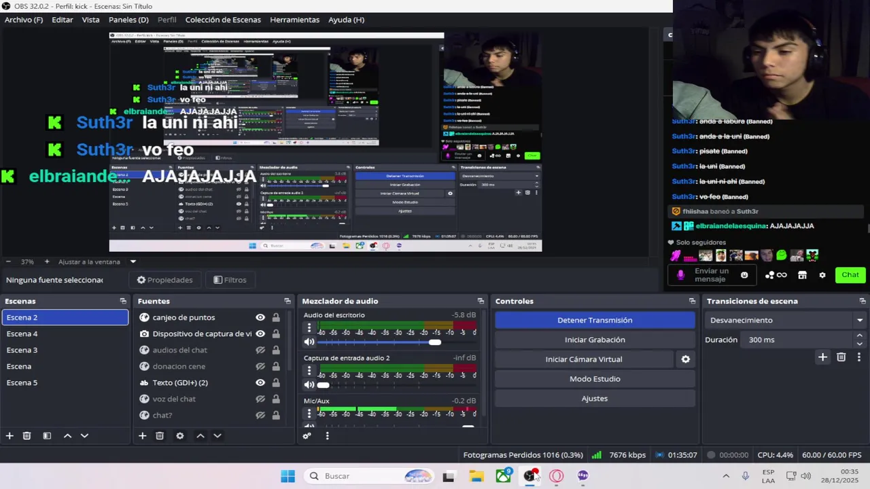Open the Paneles (D) menu
The image size is (870, 489).
(x=128, y=20)
